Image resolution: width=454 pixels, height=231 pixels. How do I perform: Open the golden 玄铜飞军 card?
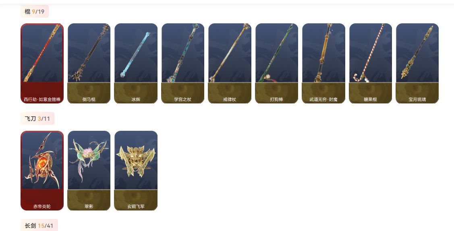136,171
